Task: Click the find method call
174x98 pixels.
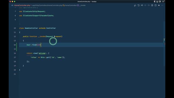Action: coord(34,45)
